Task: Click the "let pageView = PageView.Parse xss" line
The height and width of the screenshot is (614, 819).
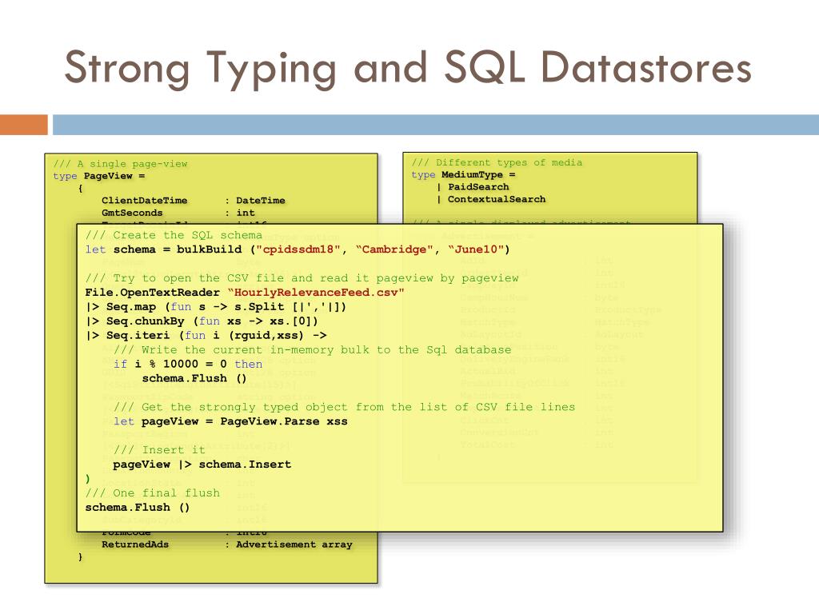Action: [x=230, y=421]
